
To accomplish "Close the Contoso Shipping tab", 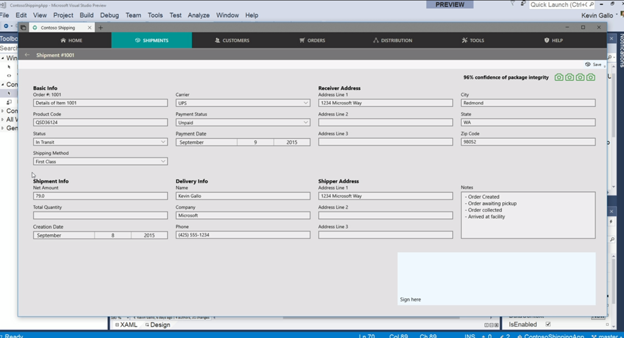I will tap(90, 27).
